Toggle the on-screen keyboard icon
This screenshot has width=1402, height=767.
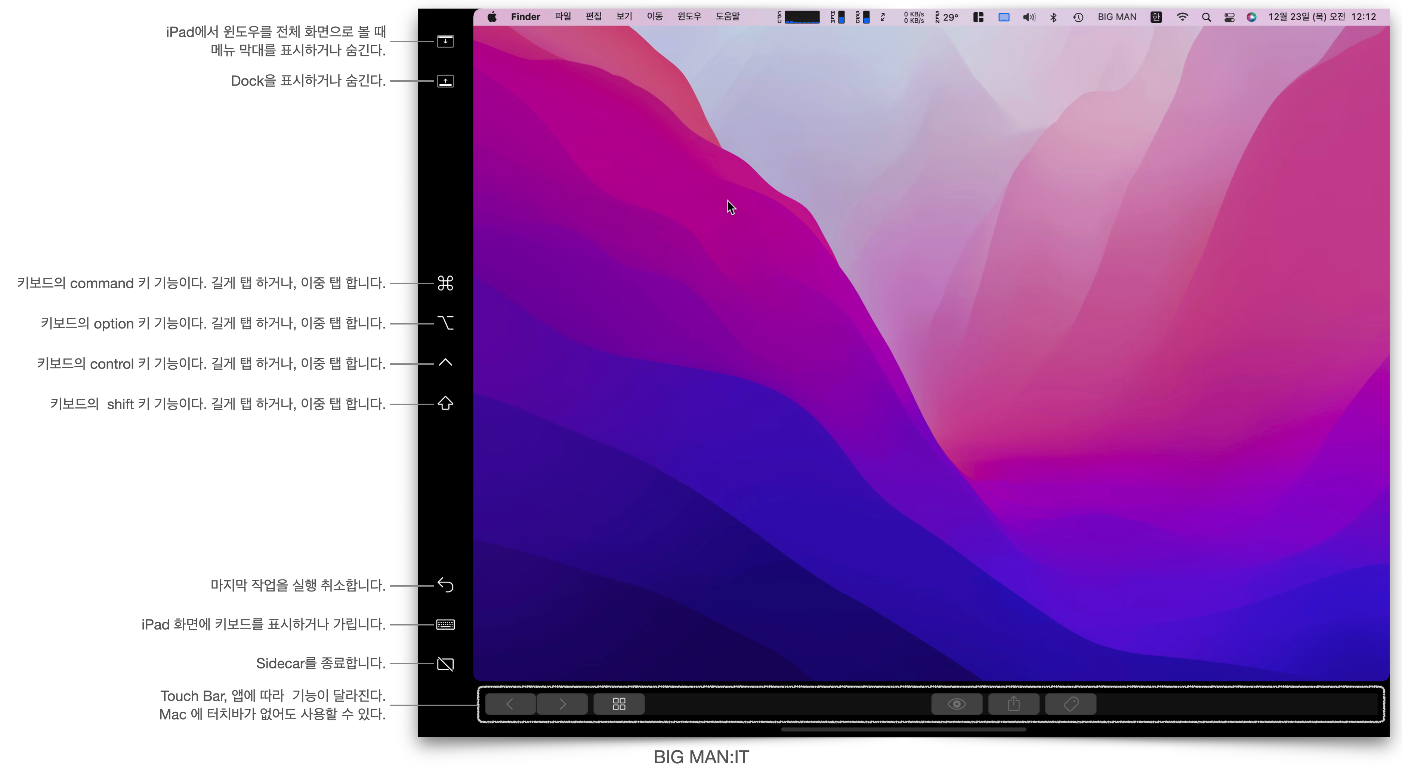tap(445, 624)
